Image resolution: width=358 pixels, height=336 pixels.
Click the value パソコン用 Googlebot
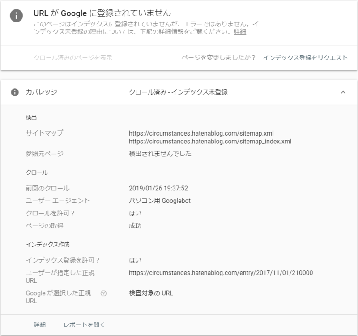[x=160, y=201]
